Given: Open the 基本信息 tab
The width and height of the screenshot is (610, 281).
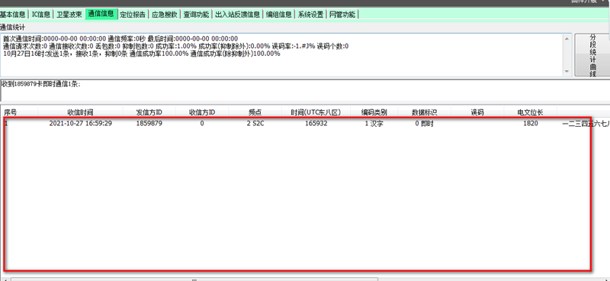Looking at the screenshot, I should coord(12,15).
